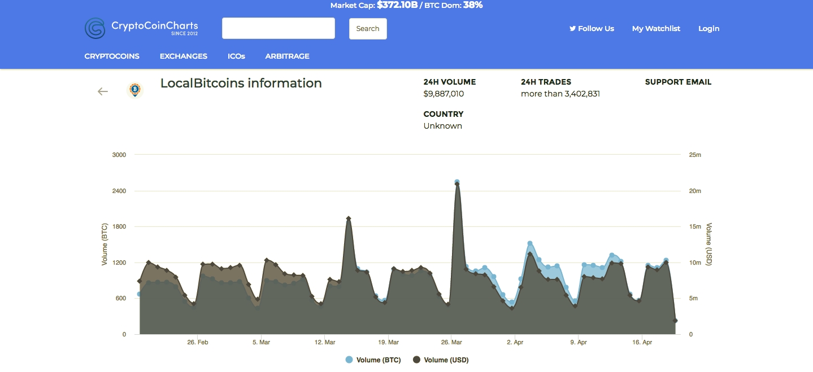813x372 pixels.
Task: Focus the search input field
Action: click(279, 28)
